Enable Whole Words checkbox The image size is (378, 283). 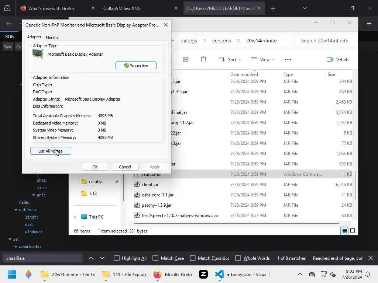tap(238, 258)
